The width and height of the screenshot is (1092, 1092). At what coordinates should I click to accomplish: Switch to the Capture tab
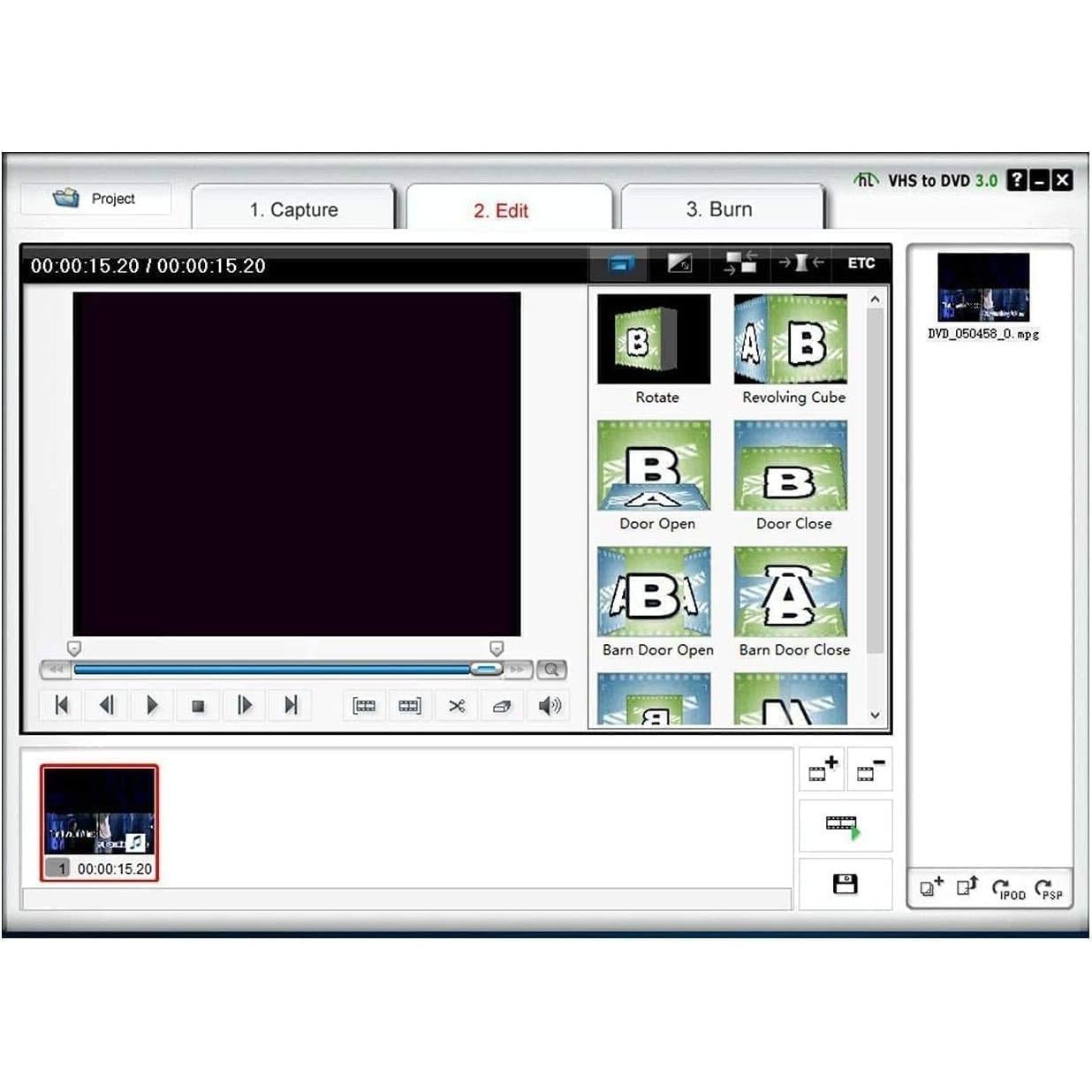tap(294, 209)
